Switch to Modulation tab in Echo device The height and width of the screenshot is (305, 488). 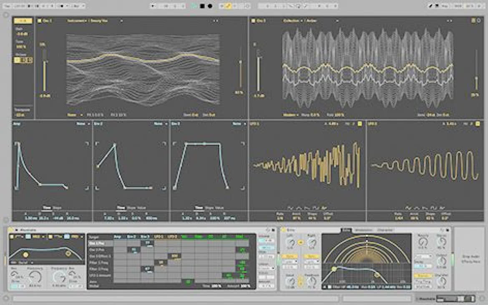[364, 230]
